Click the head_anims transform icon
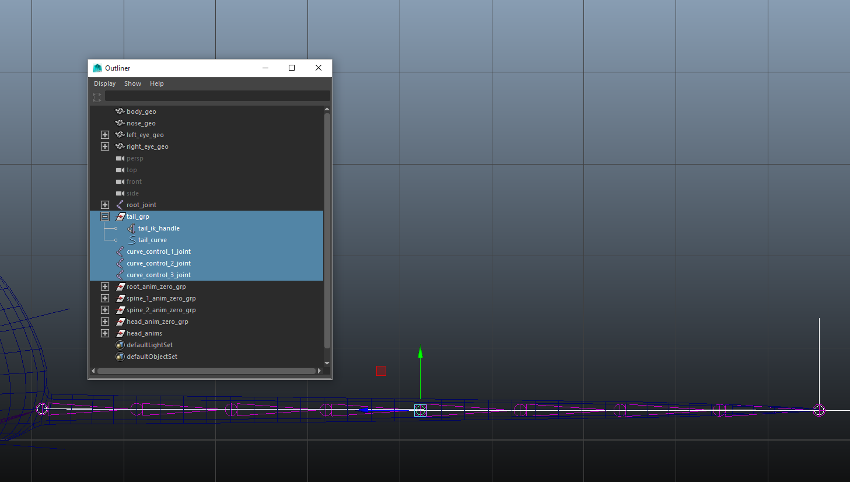The width and height of the screenshot is (850, 482). point(120,333)
